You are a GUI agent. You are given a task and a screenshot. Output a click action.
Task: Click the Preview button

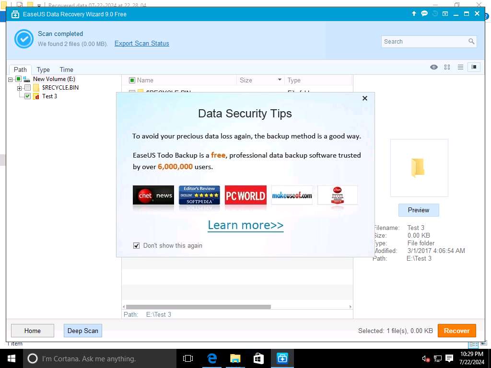pyautogui.click(x=419, y=210)
